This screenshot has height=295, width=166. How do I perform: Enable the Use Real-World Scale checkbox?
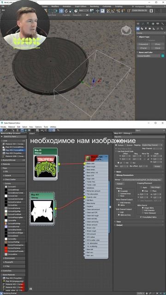[x=116, y=151]
